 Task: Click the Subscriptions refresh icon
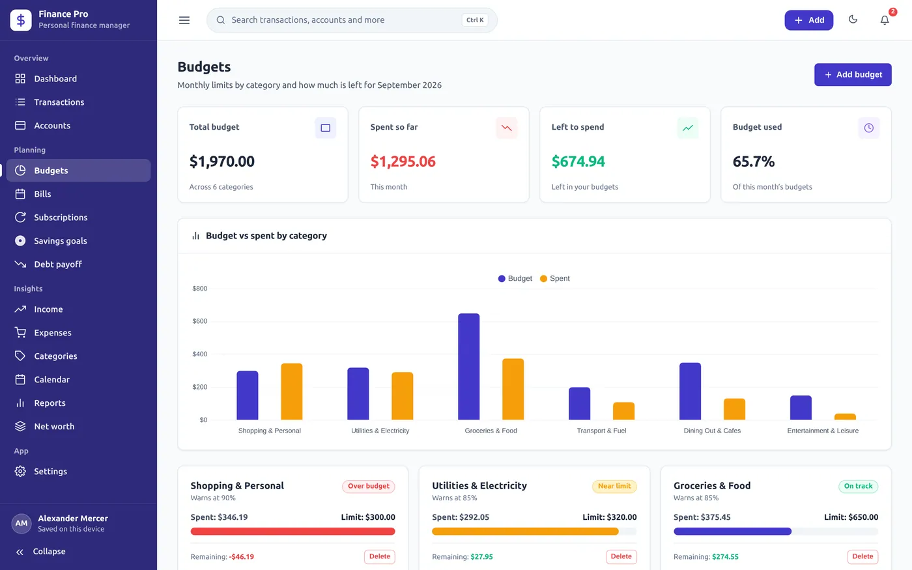coord(20,218)
